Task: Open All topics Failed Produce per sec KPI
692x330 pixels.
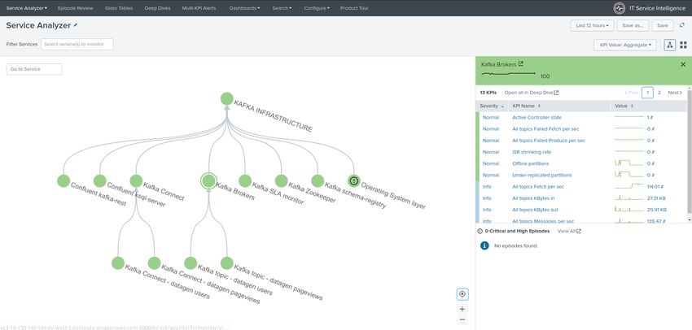Action: 549,141
